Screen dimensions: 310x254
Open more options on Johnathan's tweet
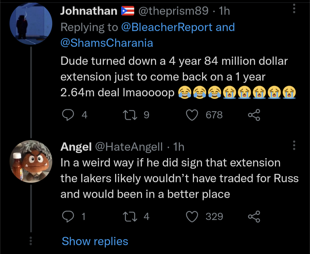[x=294, y=9]
